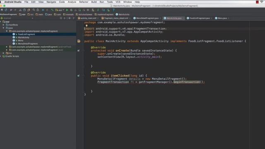
Task: Click the blue Back navigation arrow
Action: [43, 10]
